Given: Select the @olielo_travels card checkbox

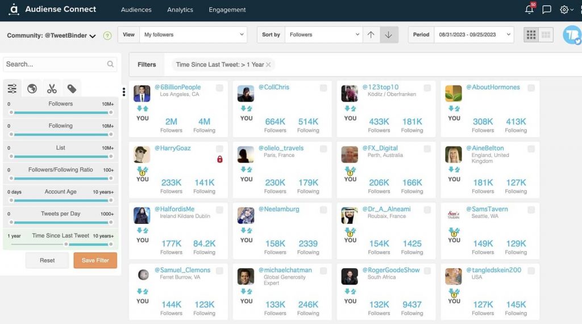Looking at the screenshot, I should tap(323, 148).
